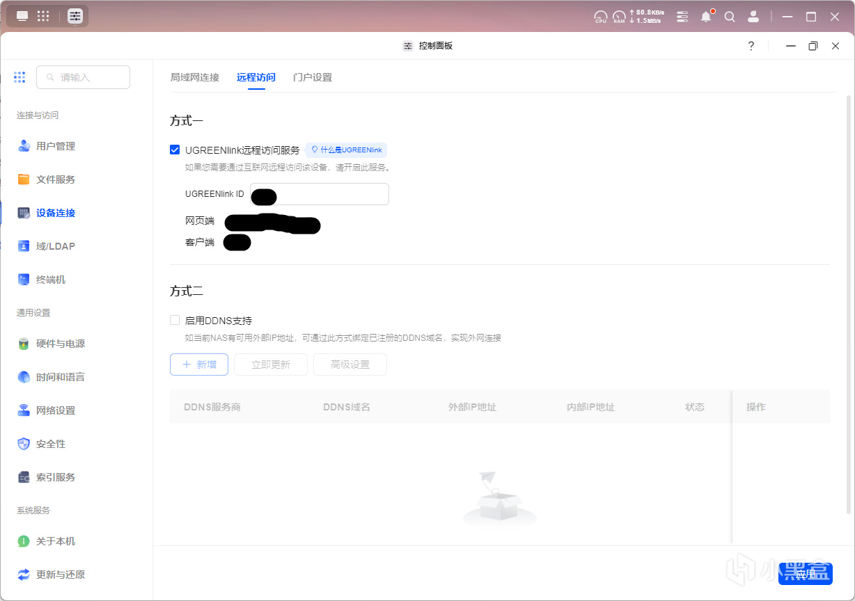Restore down the Control Panel window

click(813, 46)
